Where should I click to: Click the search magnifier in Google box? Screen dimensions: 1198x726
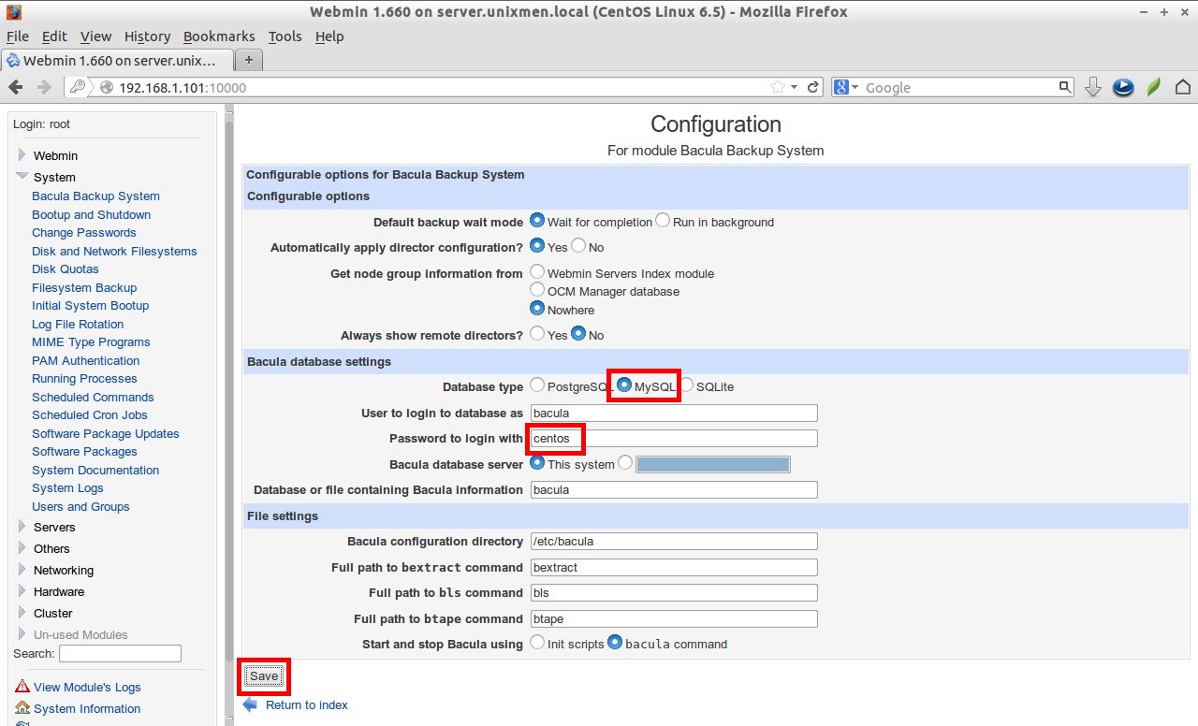coord(1064,87)
